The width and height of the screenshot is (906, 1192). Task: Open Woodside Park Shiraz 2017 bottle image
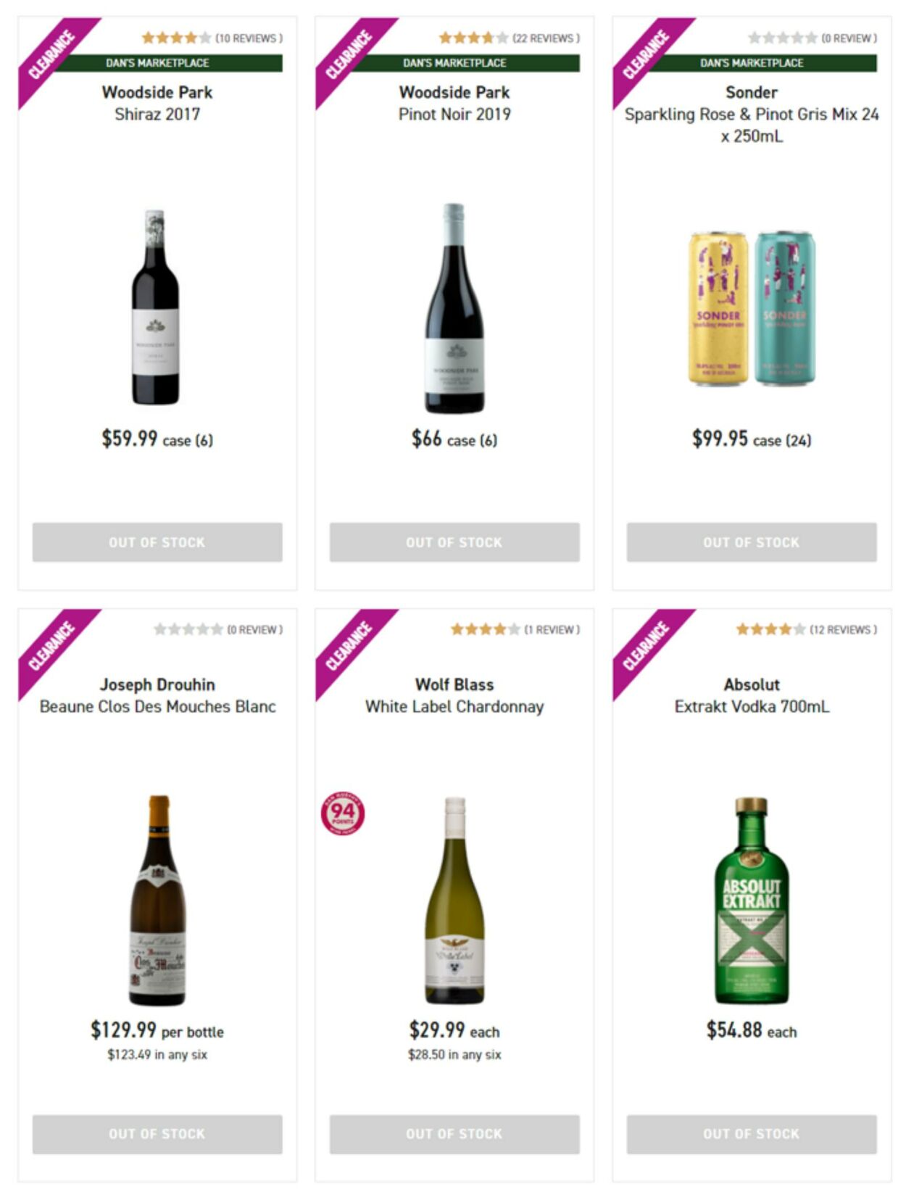click(x=156, y=307)
